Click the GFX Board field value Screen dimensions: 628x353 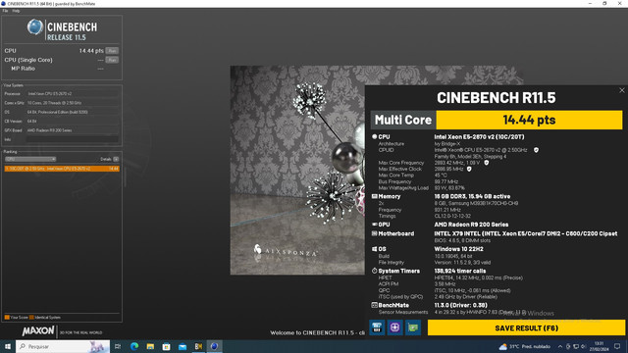pos(73,130)
